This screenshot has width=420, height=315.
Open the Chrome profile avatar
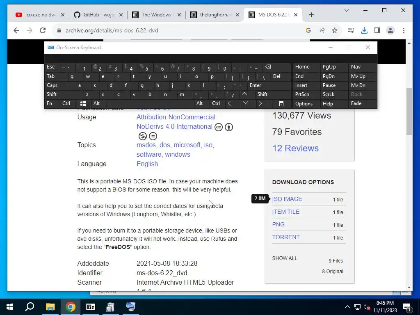coord(390,30)
